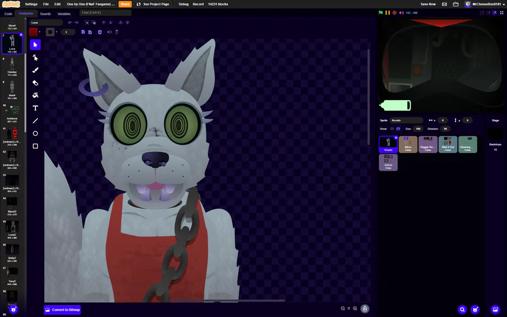
Task: Click the Delete trash icon
Action: click(100, 32)
